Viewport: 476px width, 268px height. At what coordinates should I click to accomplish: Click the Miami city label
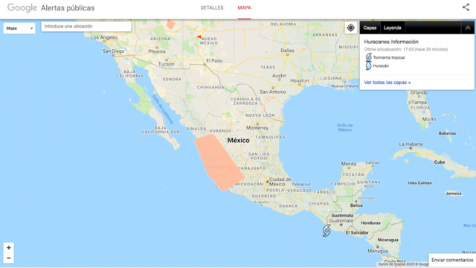[x=429, y=119]
